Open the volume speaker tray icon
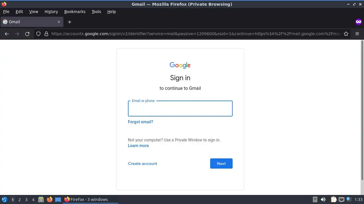Viewport: 364px width, 204px height. [x=323, y=199]
